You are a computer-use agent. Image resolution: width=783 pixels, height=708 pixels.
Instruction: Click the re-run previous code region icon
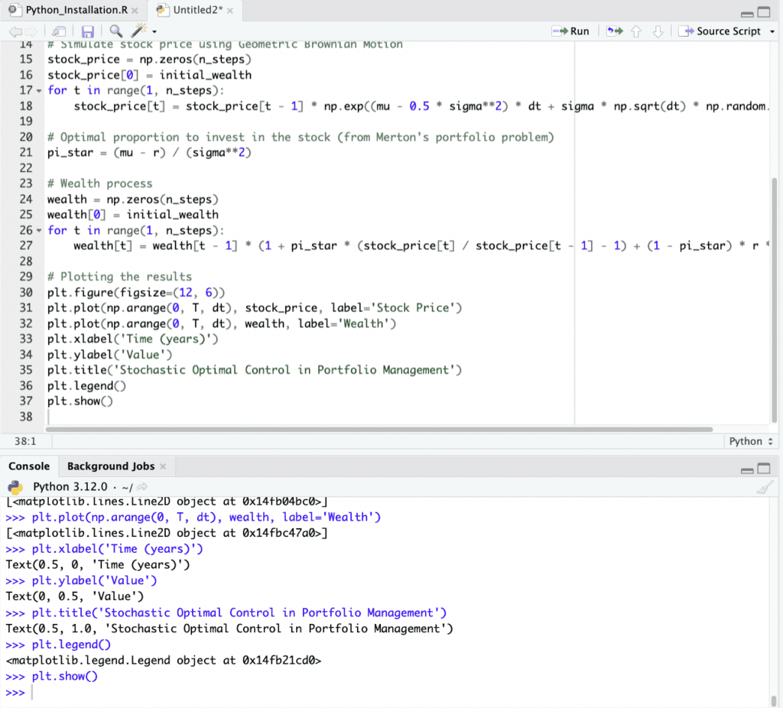click(614, 31)
